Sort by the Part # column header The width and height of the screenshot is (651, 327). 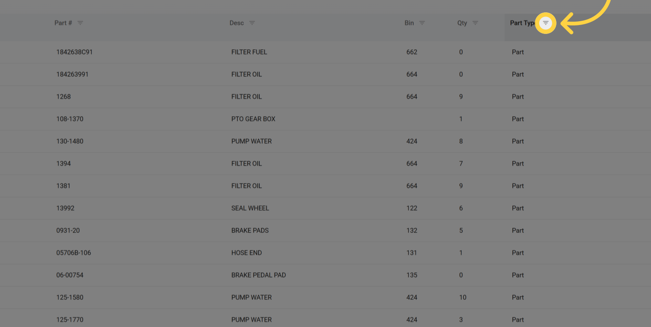click(63, 23)
